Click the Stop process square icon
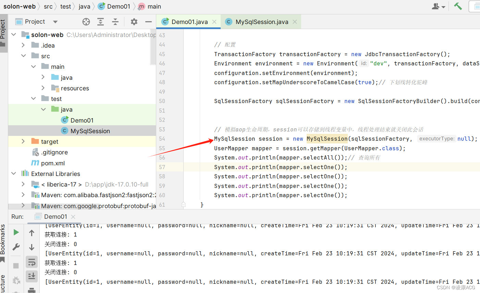The image size is (480, 293). pyautogui.click(x=16, y=266)
